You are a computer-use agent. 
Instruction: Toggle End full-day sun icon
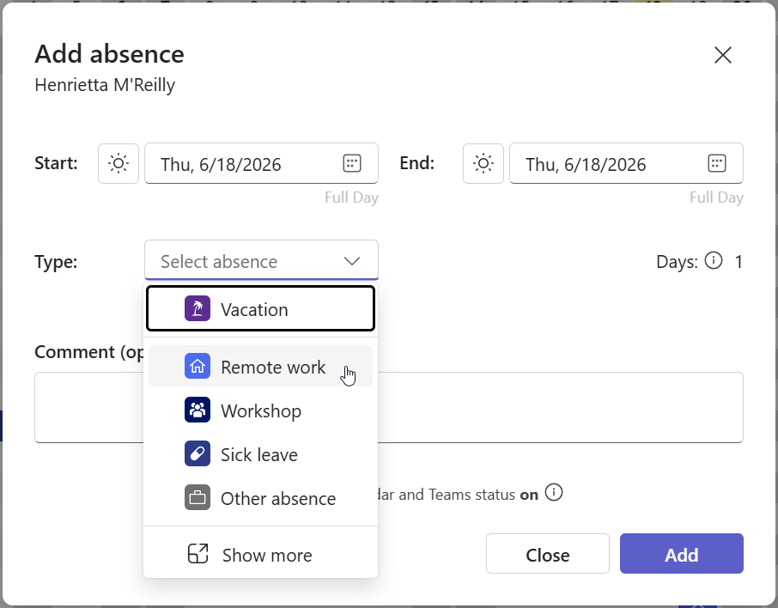coord(483,163)
